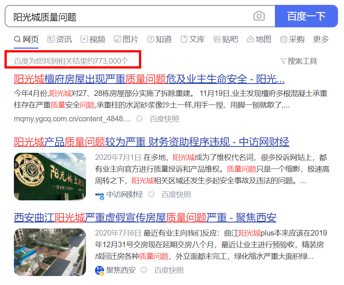Click the funnel icon next to 搜索工具
Viewport: 344px width, 285px height.
tap(283, 61)
